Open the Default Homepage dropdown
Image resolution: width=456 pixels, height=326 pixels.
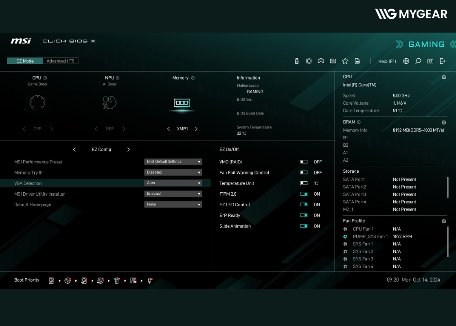173,205
